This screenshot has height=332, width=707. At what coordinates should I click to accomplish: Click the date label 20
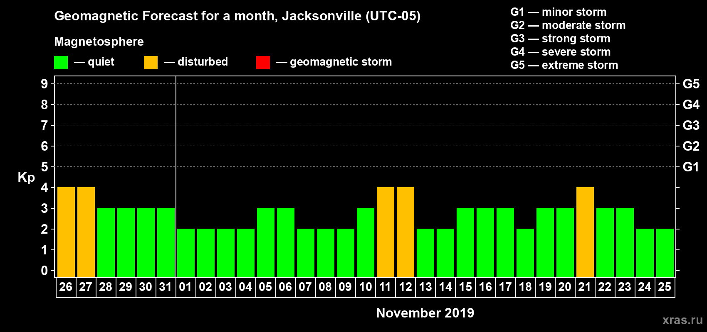[565, 287]
